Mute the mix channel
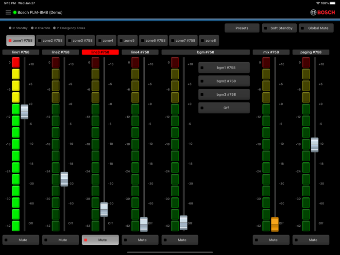Screen dimensions: 340x255 (x=271, y=240)
